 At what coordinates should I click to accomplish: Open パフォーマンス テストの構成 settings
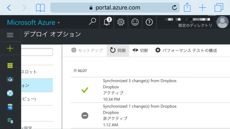point(186,50)
